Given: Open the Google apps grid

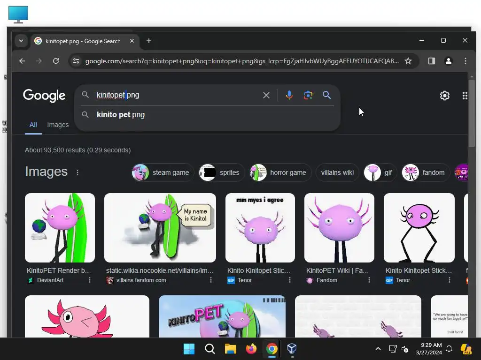Looking at the screenshot, I should (465, 96).
